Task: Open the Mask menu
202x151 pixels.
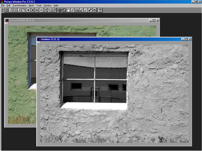Action: (31, 6)
